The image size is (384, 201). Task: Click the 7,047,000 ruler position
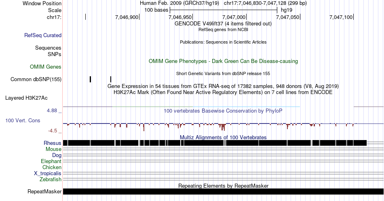coord(234,17)
